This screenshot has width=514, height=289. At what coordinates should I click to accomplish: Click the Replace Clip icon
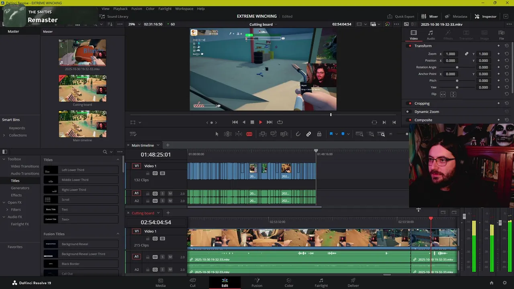pyautogui.click(x=284, y=134)
